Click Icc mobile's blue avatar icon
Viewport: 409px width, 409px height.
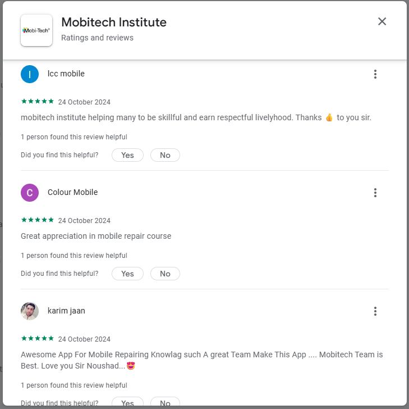pyautogui.click(x=30, y=74)
